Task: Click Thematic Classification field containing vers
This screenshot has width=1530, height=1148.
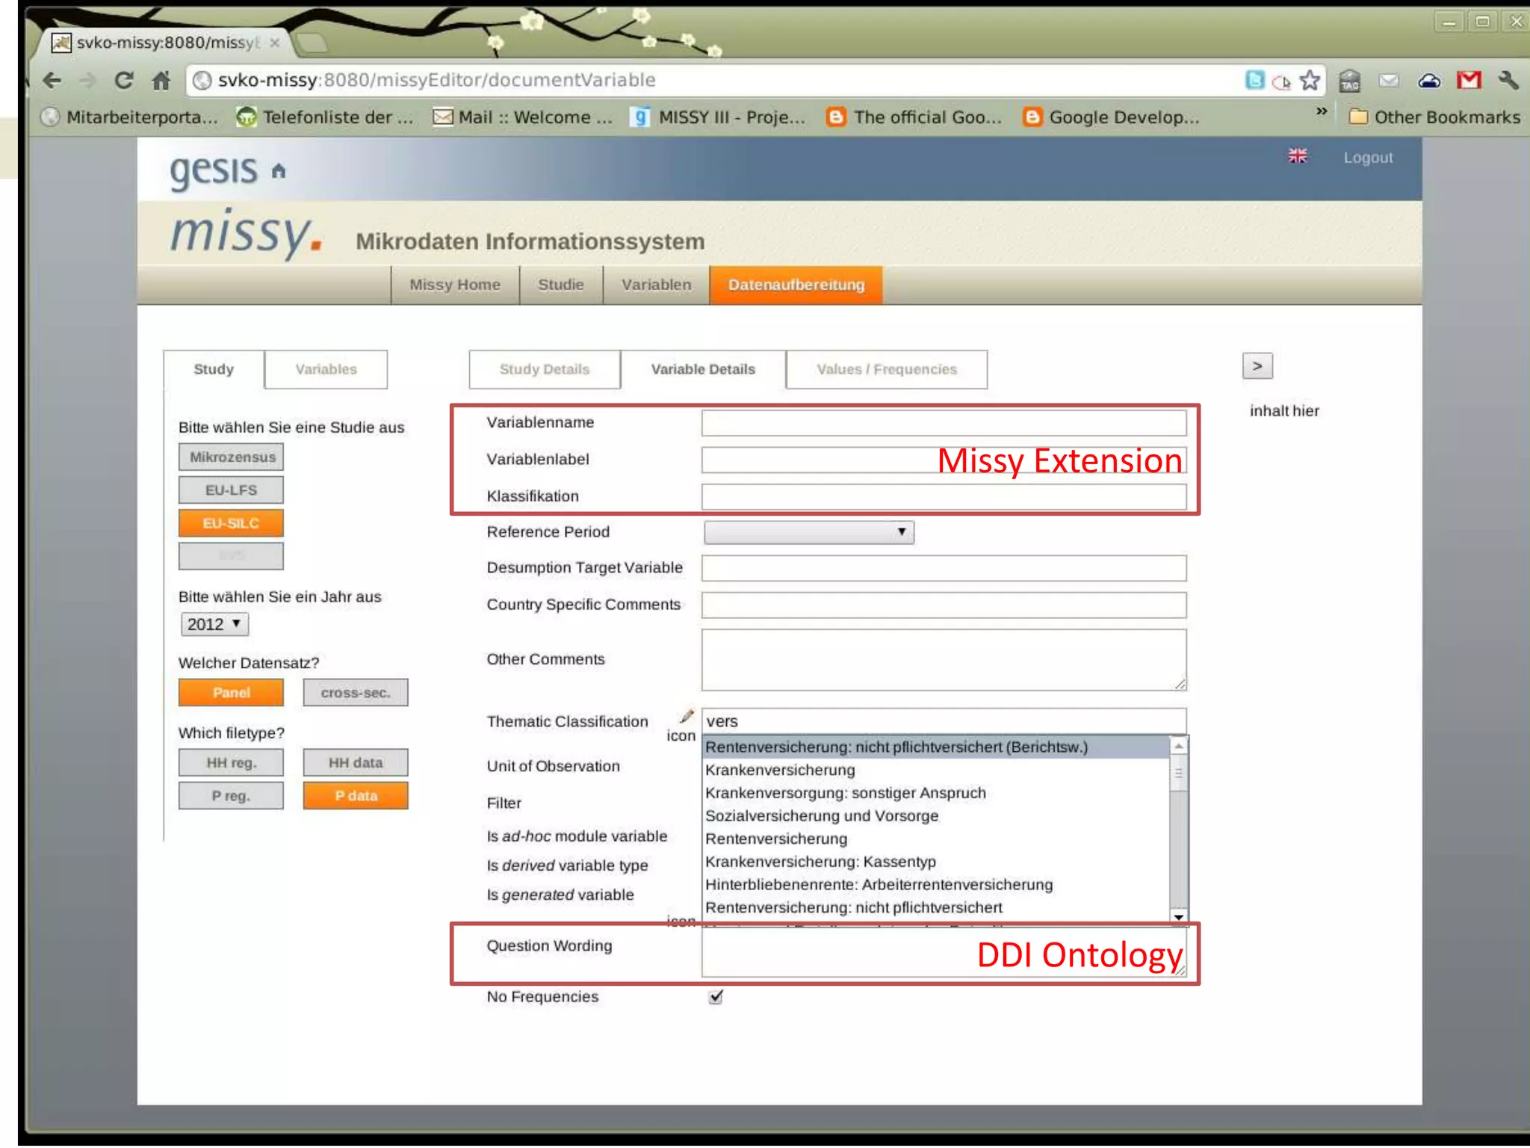Action: pyautogui.click(x=944, y=721)
